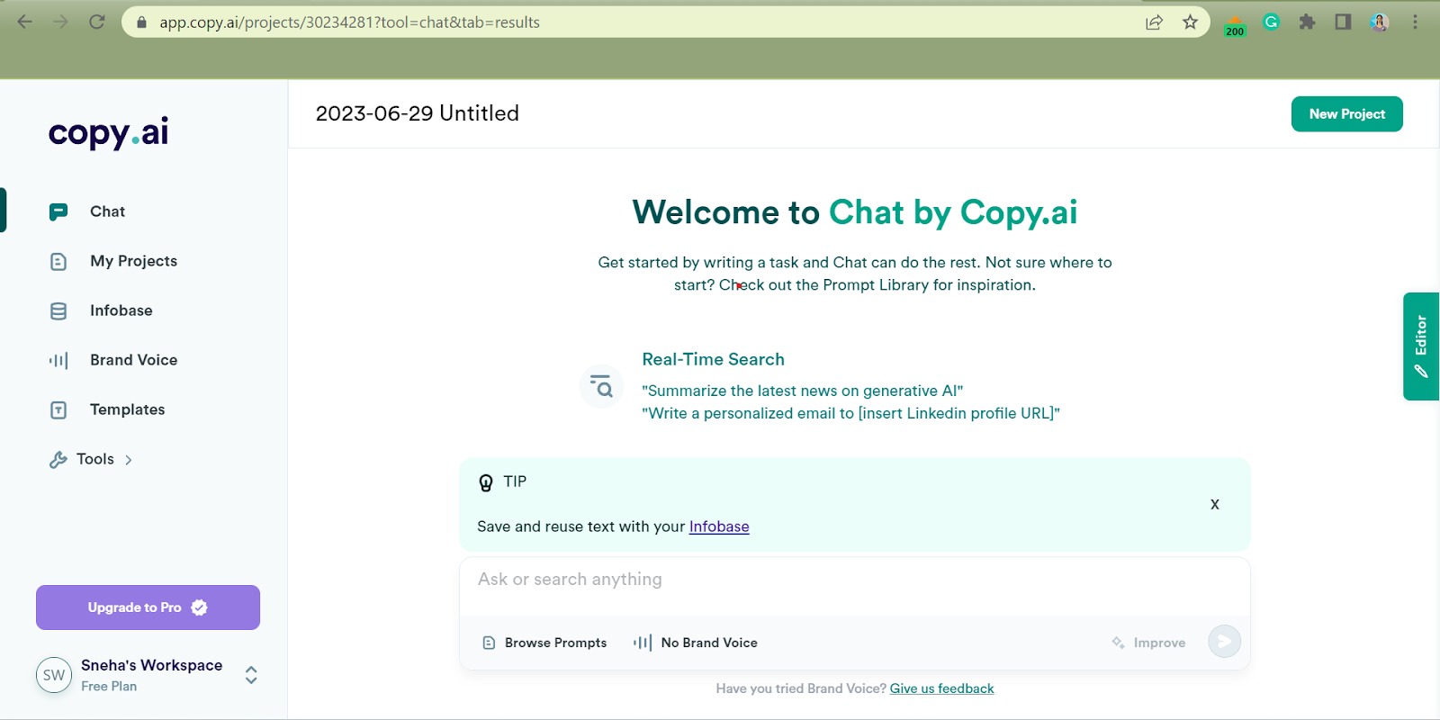Open the Chrome profile avatar
Image resolution: width=1440 pixels, height=720 pixels.
pyautogui.click(x=1379, y=22)
